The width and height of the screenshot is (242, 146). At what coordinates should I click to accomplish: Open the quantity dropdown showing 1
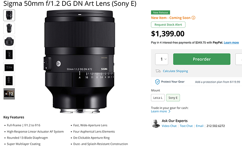coord(162,59)
